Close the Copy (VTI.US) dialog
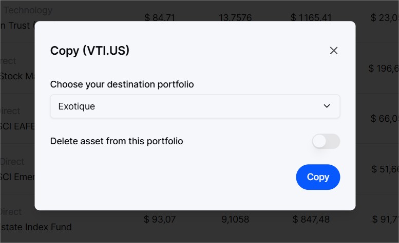Screen dimensions: 399x243 (333, 51)
